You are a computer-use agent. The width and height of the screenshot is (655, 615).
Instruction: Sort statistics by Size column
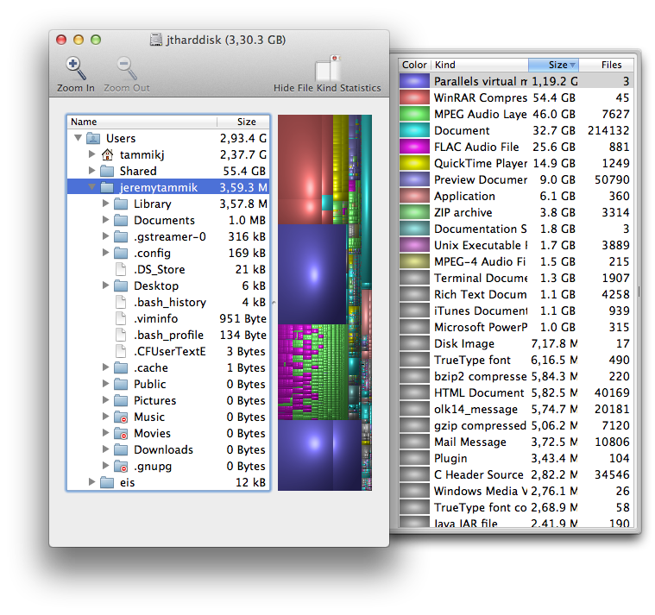(x=553, y=65)
